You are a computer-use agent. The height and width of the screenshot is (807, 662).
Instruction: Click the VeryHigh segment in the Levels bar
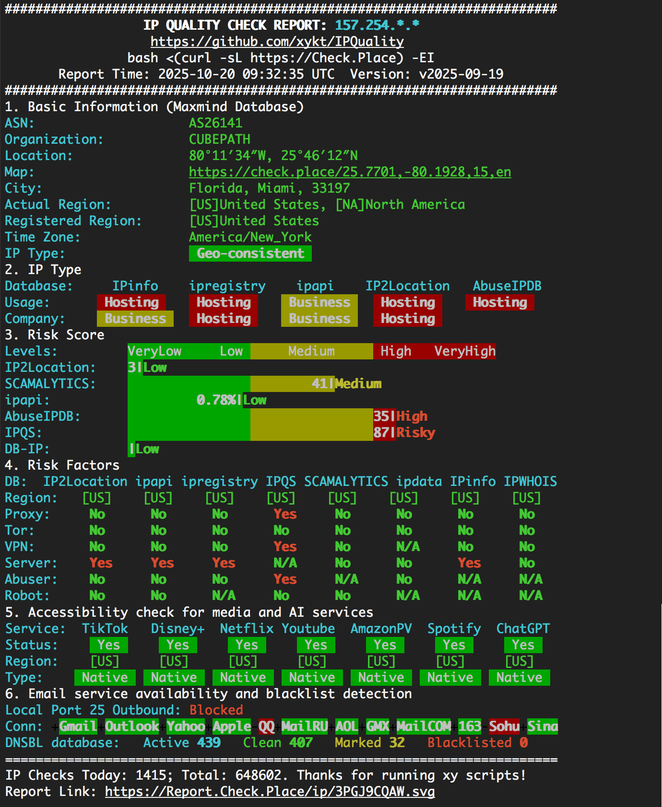(x=464, y=351)
